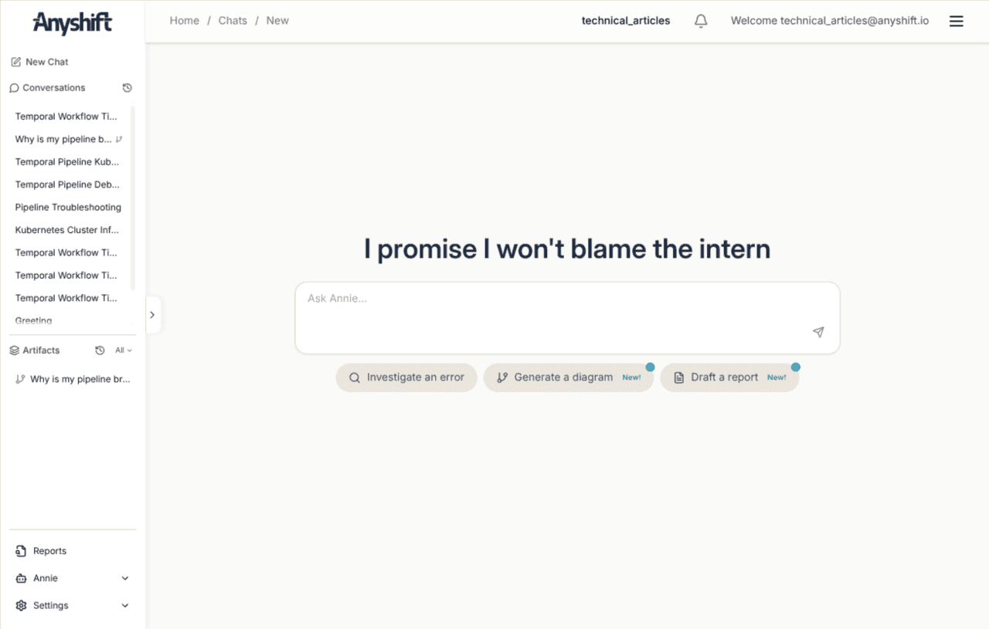
Task: Navigate to Chats in the breadcrumb
Action: pyautogui.click(x=233, y=20)
